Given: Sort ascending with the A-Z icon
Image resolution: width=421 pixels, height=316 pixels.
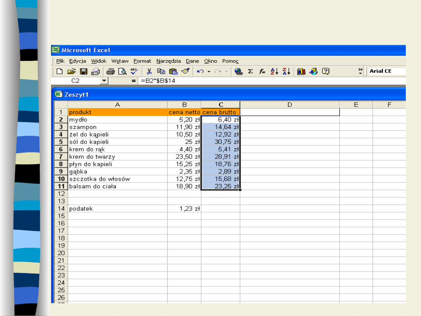Looking at the screenshot, I should tap(274, 71).
